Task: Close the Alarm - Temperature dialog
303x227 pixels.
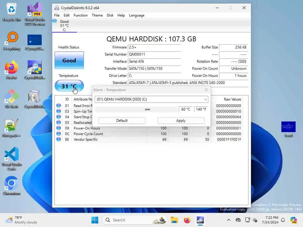Action: [x=206, y=90]
